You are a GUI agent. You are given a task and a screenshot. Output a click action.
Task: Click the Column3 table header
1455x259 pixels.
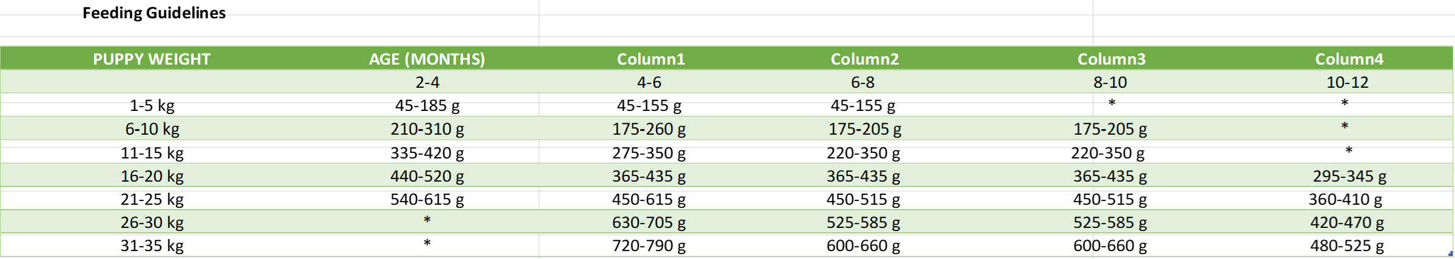1111,59
